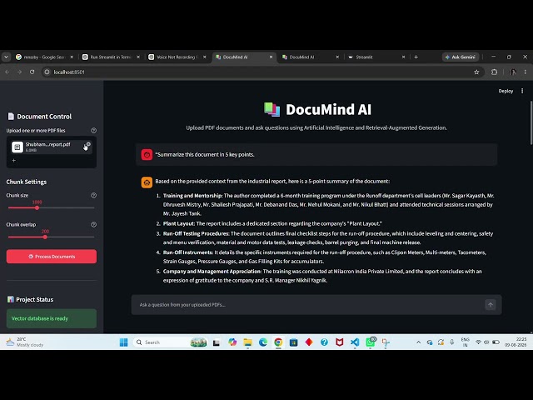The width and height of the screenshot is (533, 400).
Task: Open WhatsApp from the taskbar
Action: (370, 342)
